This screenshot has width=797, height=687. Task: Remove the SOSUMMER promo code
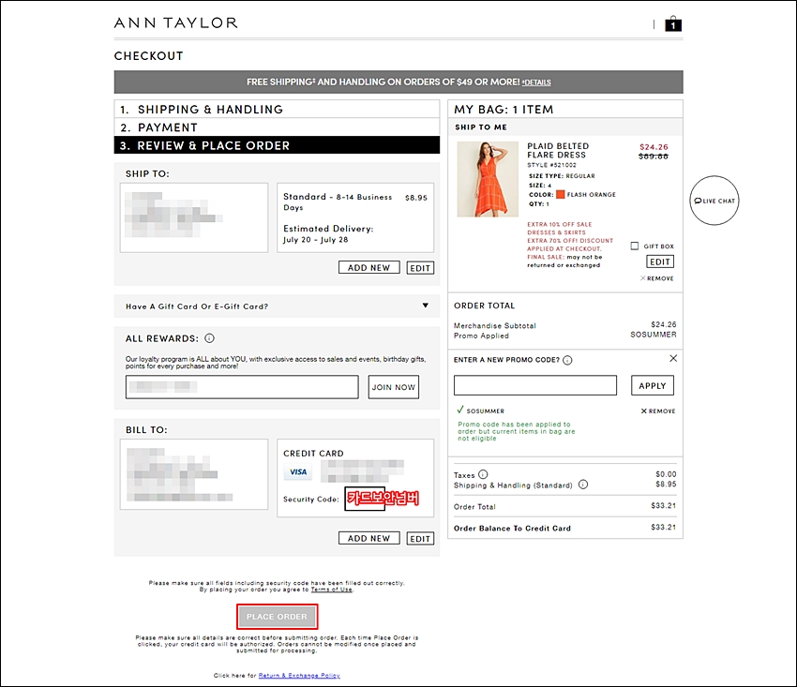coord(658,411)
